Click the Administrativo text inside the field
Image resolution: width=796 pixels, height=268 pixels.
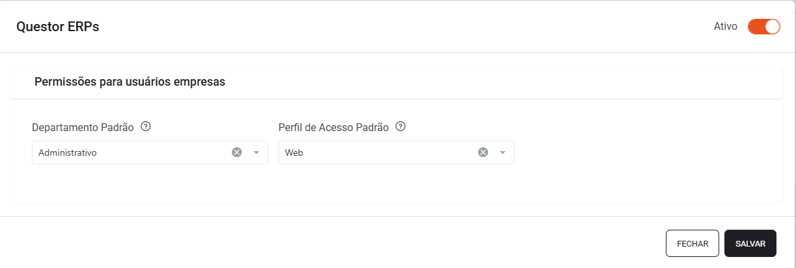[68, 153]
